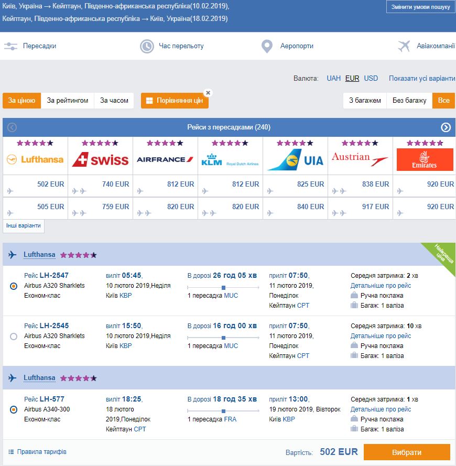Click Змінити умови пошуку button
456x466 pixels.
(x=420, y=7)
